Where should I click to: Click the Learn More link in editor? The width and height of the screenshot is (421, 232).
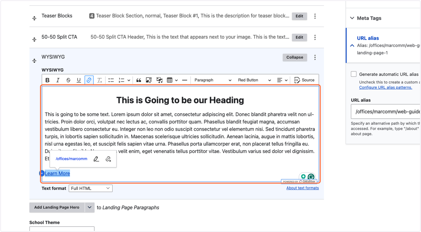point(57,173)
